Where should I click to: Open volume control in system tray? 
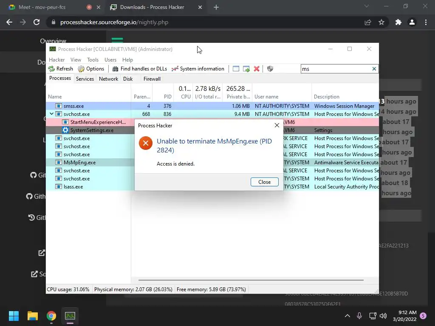(383, 316)
